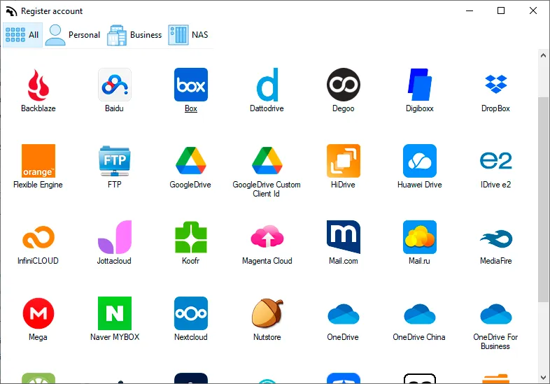Viewport: 550px width, 384px height.
Task: Select the InfiniCLOUD icon
Action: 38,237
